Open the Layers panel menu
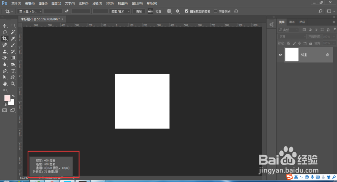This screenshot has height=182, width=337. coord(334,22)
